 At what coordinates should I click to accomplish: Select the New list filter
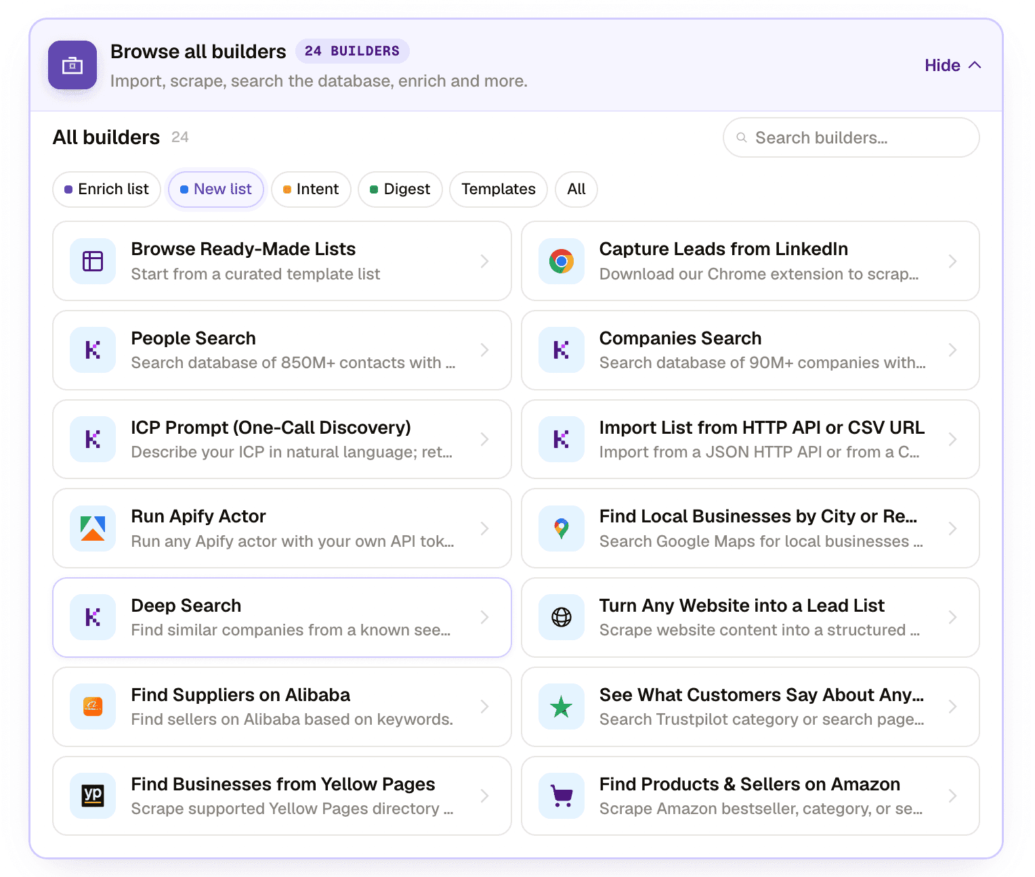tap(216, 189)
